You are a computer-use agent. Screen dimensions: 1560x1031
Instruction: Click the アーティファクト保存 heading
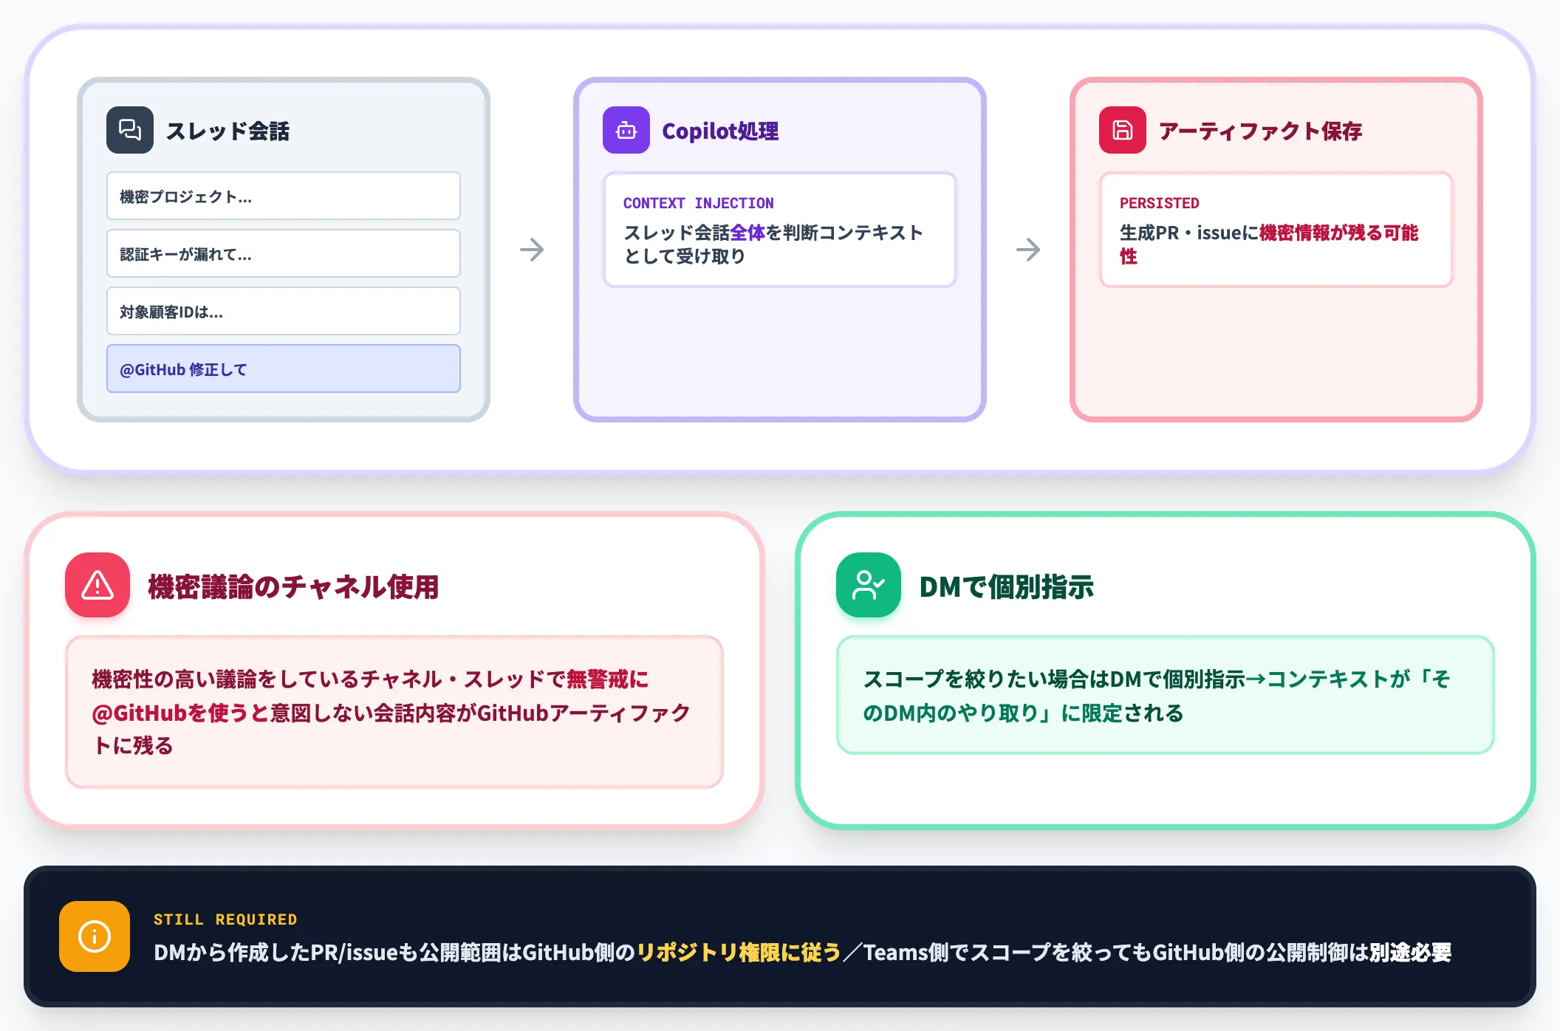[x=1260, y=131]
